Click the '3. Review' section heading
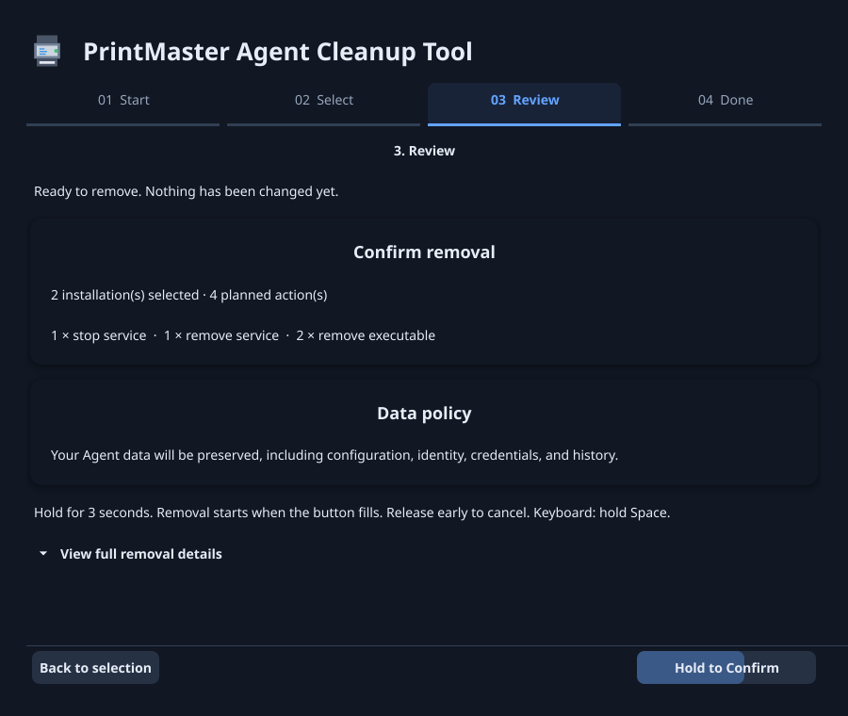Screen dimensions: 848x716 click(424, 151)
